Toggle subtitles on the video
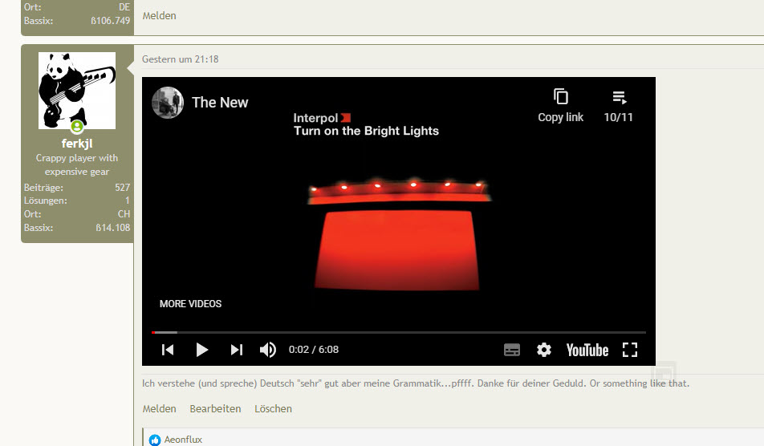The width and height of the screenshot is (764, 446). tap(512, 350)
